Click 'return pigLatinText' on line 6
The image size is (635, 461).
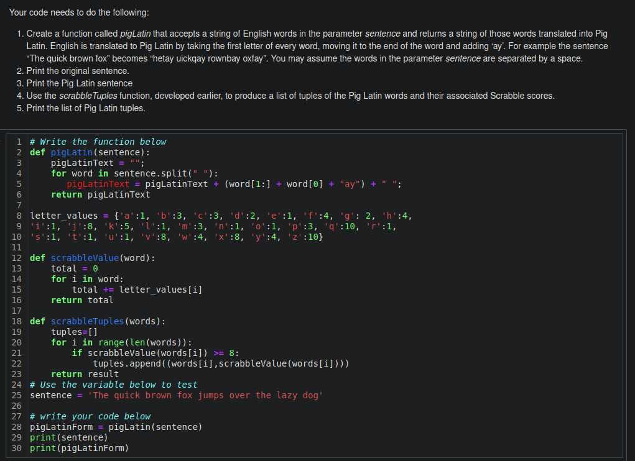tap(100, 194)
